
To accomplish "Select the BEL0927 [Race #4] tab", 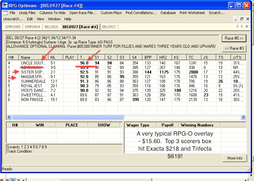I will (80, 27).
